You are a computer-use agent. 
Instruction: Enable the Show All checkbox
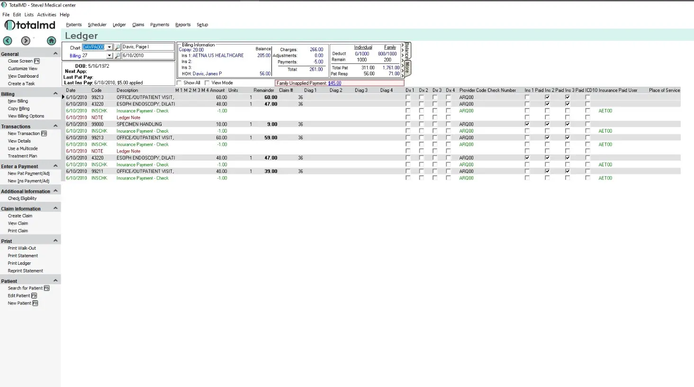point(178,82)
